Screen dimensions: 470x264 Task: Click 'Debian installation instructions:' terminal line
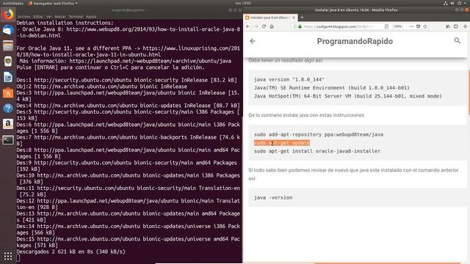(x=65, y=23)
